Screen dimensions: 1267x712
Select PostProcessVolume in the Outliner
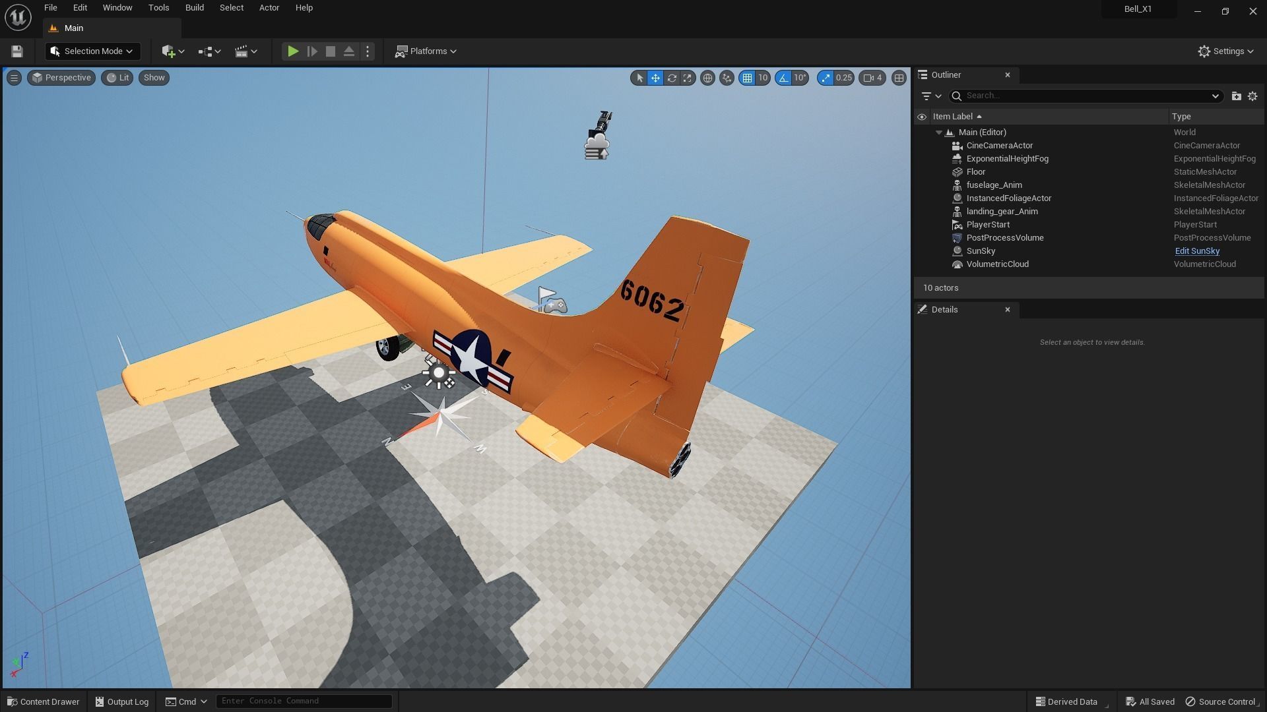1089,238
